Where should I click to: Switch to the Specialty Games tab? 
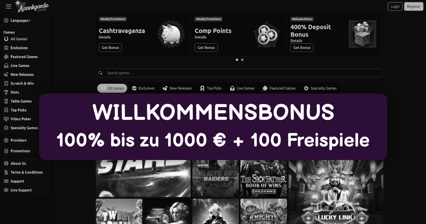click(x=320, y=88)
